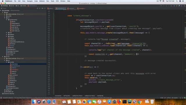
Task: Open Firefox from the dock
Action: pyautogui.click(x=119, y=102)
